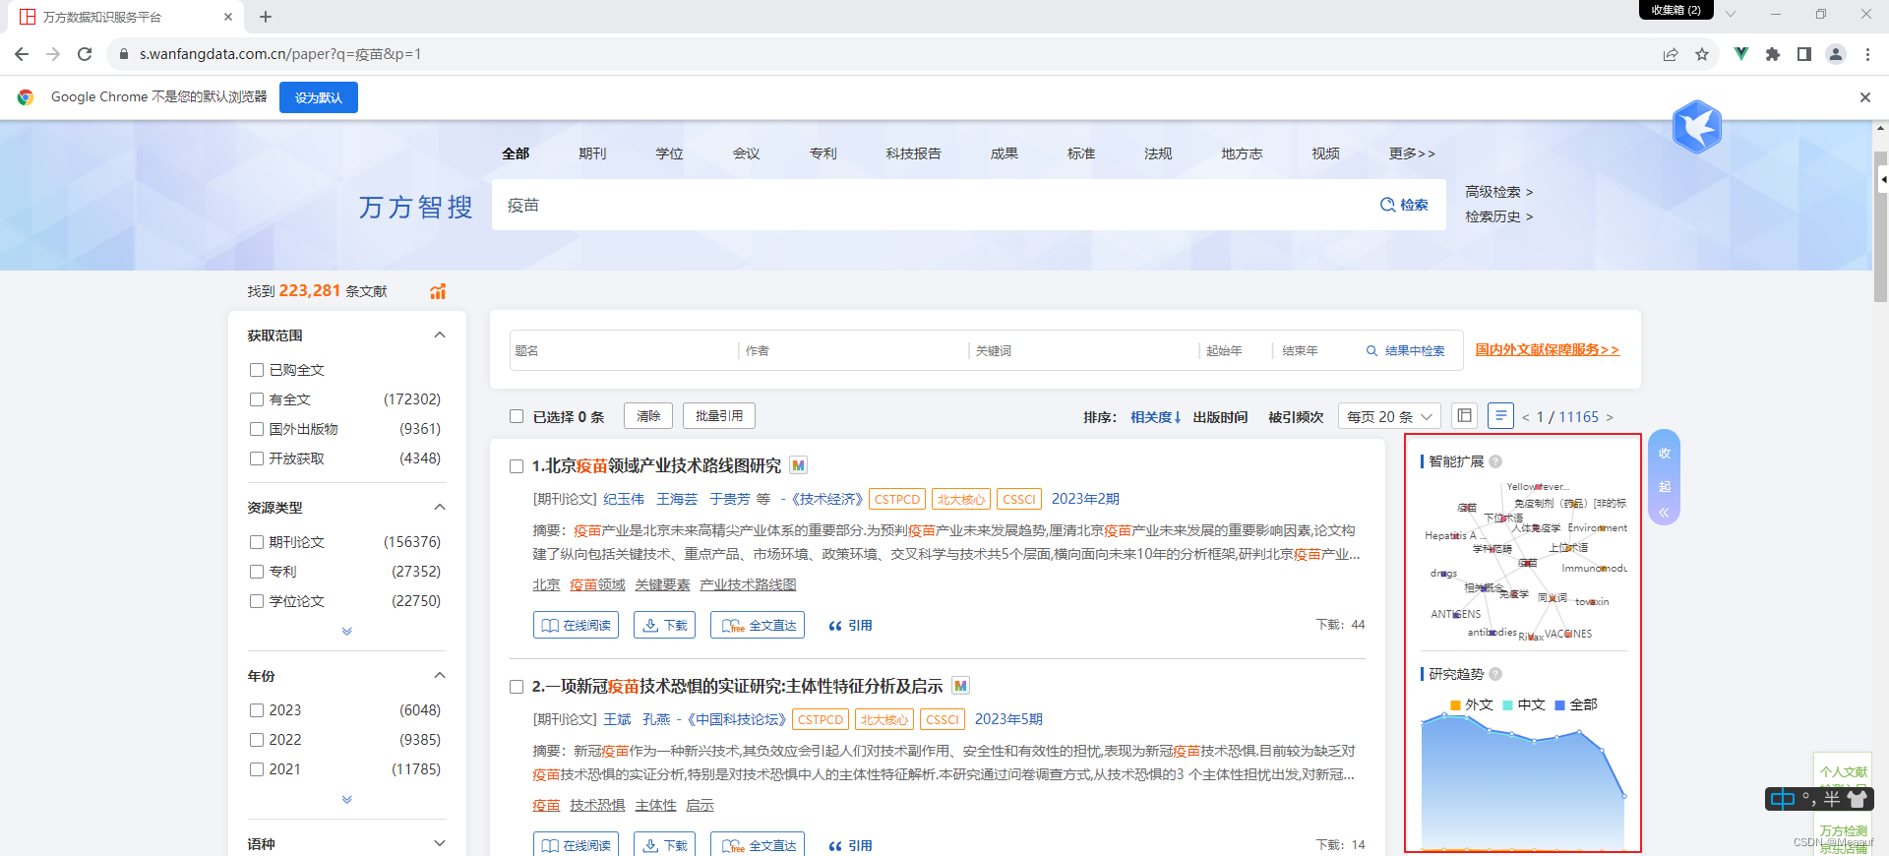The width and height of the screenshot is (1889, 856).
Task: Click the blue 全部 legend swatch
Action: point(1559,704)
